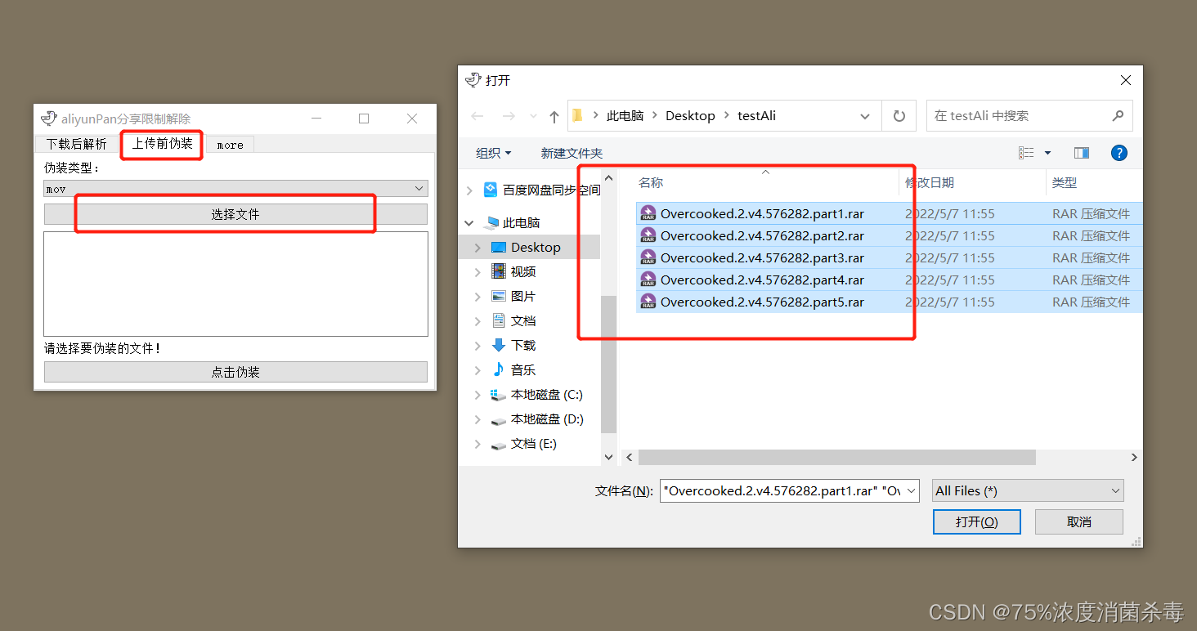Viewport: 1197px width, 631px height.
Task: Click RAR icon of part5.rar file
Action: point(648,302)
